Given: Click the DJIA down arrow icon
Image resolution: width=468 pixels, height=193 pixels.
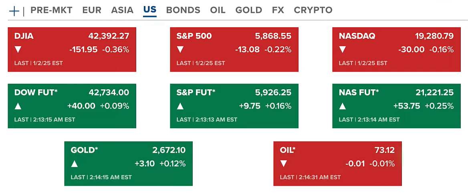Looking at the screenshot, I should pos(18,50).
